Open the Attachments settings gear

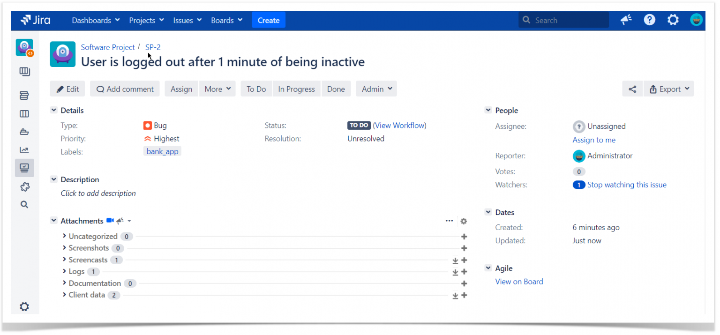(x=464, y=221)
